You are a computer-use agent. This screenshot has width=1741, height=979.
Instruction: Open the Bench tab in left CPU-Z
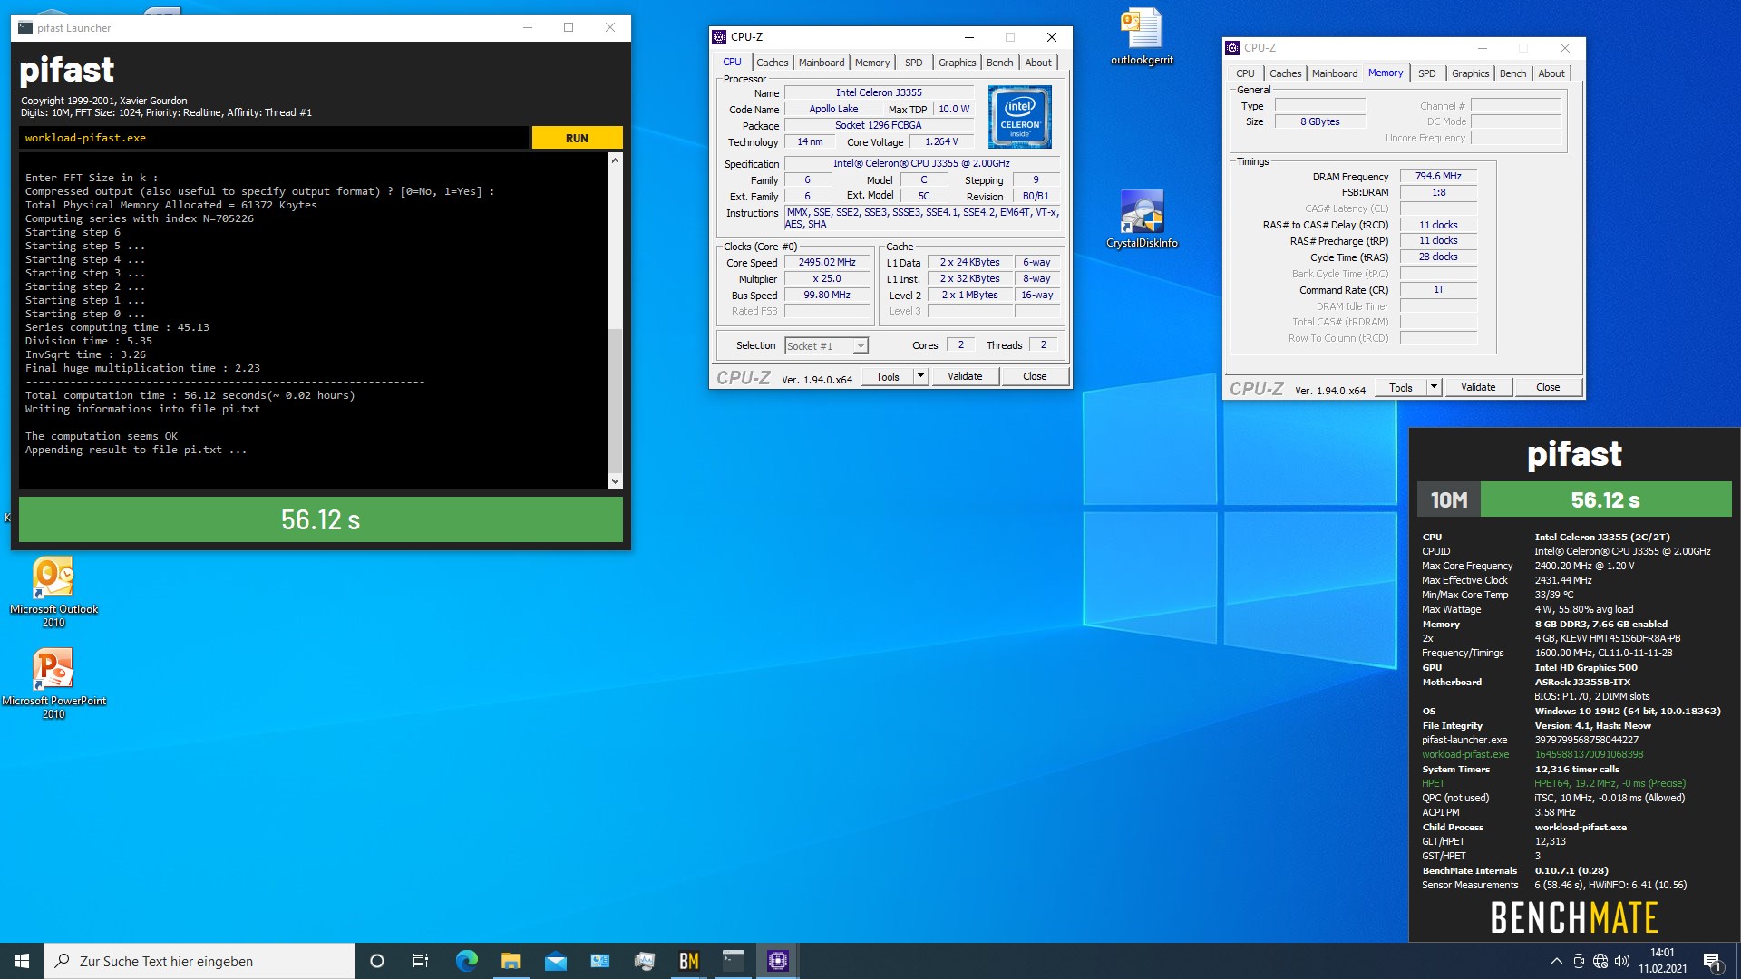pos(1000,63)
